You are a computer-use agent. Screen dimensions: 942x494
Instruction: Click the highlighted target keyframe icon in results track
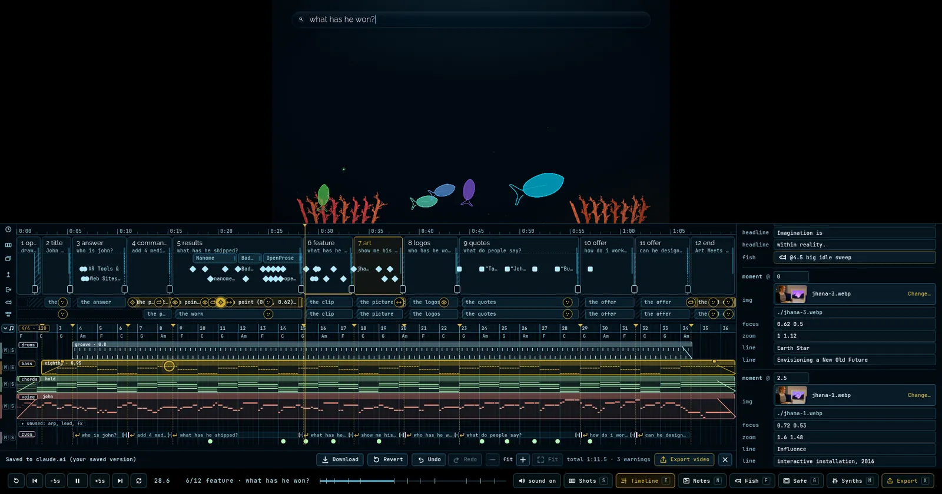coord(221,302)
